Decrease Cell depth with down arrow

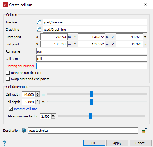(38, 103)
